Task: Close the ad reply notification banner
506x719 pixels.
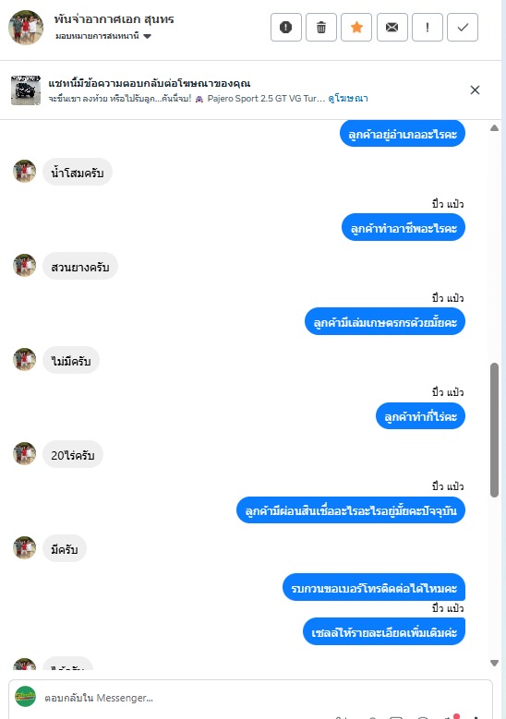Action: click(475, 90)
